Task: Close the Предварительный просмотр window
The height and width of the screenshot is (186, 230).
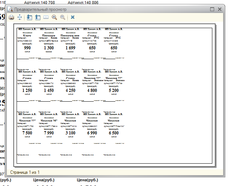Action: pyautogui.click(x=220, y=9)
